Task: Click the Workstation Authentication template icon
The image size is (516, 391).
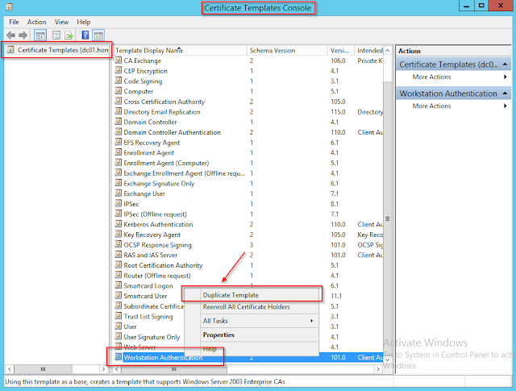Action: tap(118, 357)
